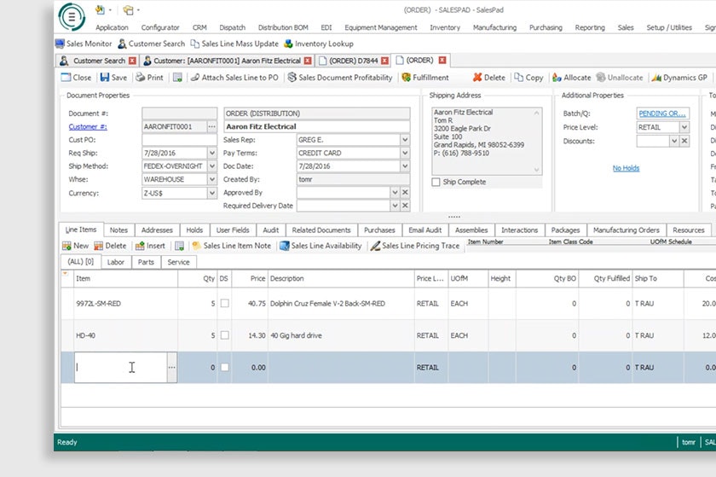Open the Manufacturing Orders tab
Image resolution: width=716 pixels, height=477 pixels.
(626, 230)
